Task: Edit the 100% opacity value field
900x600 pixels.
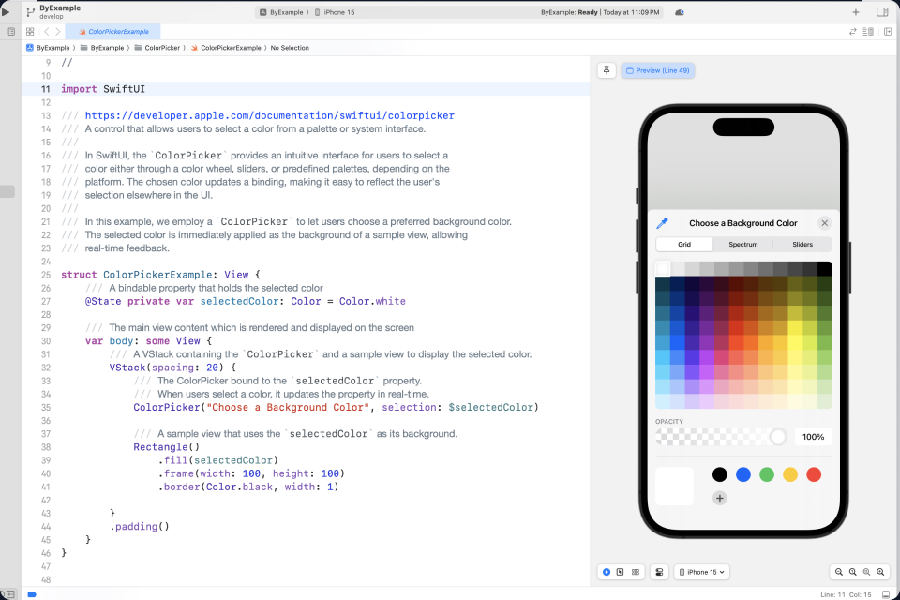Action: (x=814, y=437)
